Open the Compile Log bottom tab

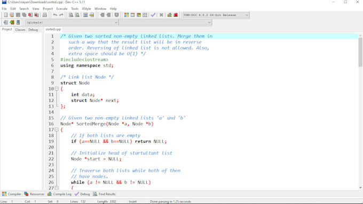59,194
